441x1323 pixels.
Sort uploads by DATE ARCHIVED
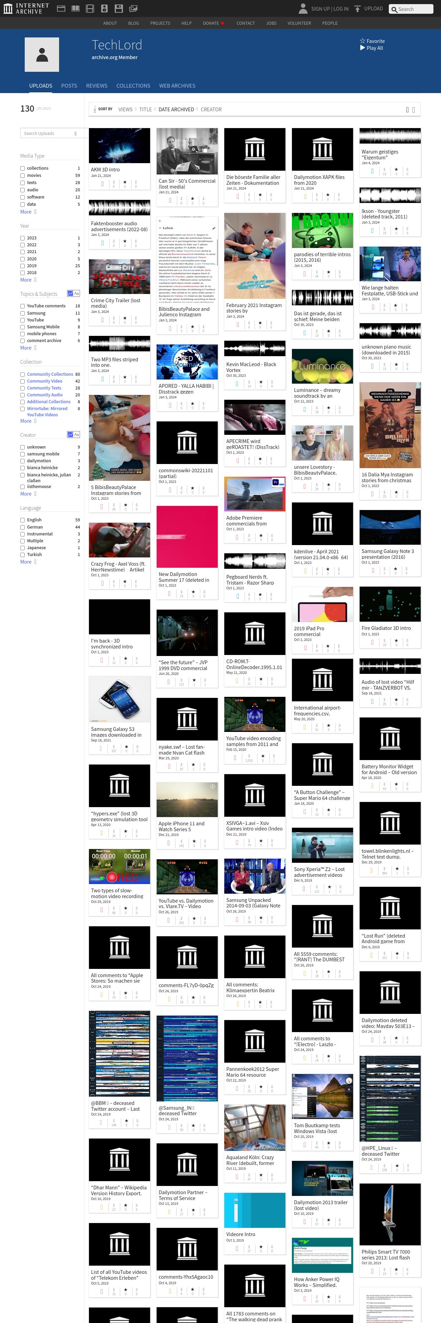(176, 110)
